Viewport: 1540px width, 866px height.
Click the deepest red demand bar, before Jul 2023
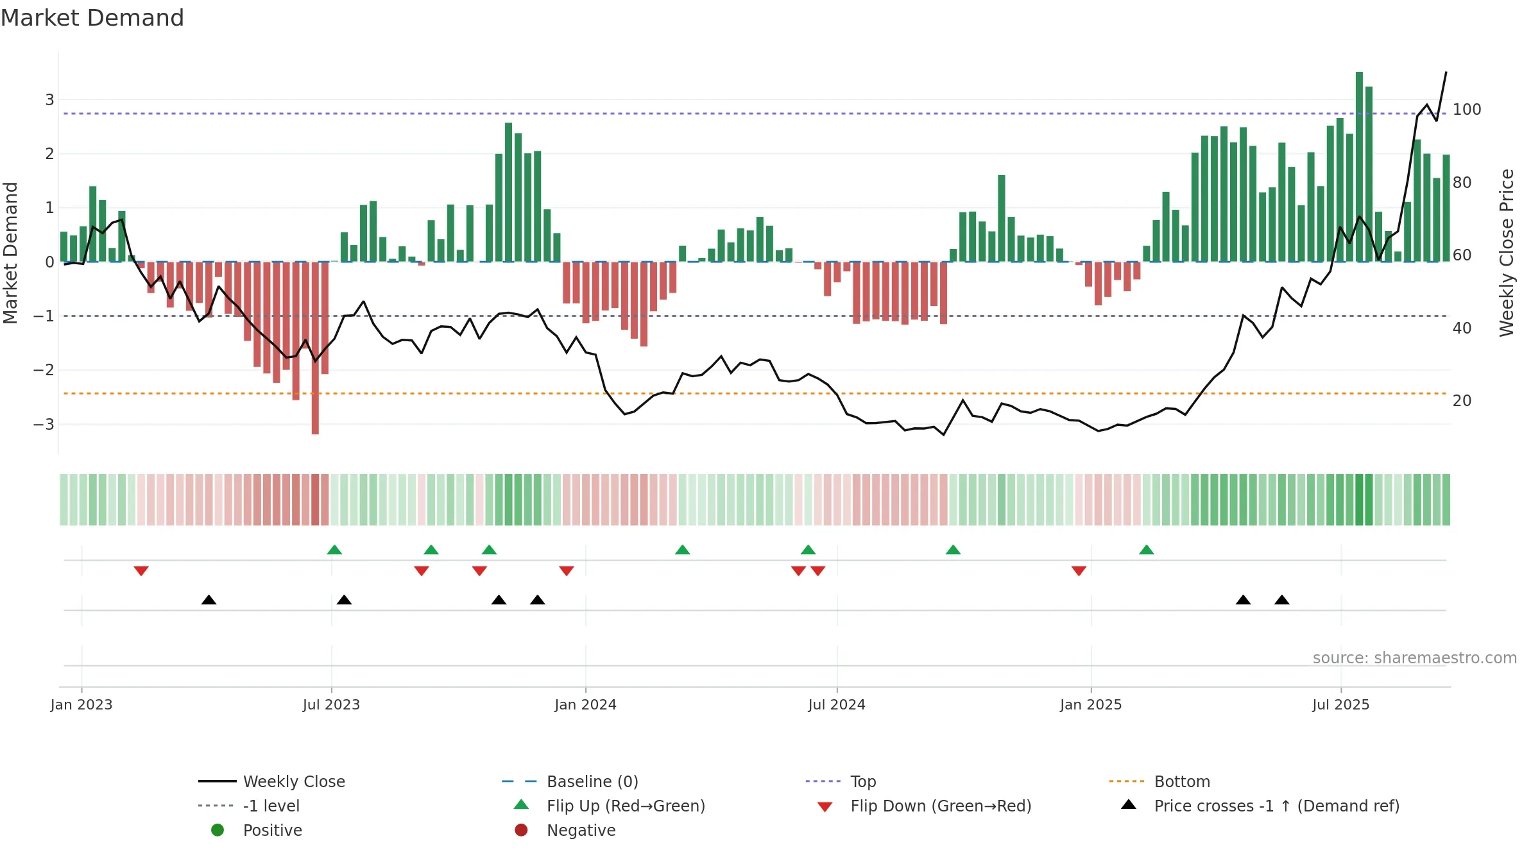(x=315, y=348)
